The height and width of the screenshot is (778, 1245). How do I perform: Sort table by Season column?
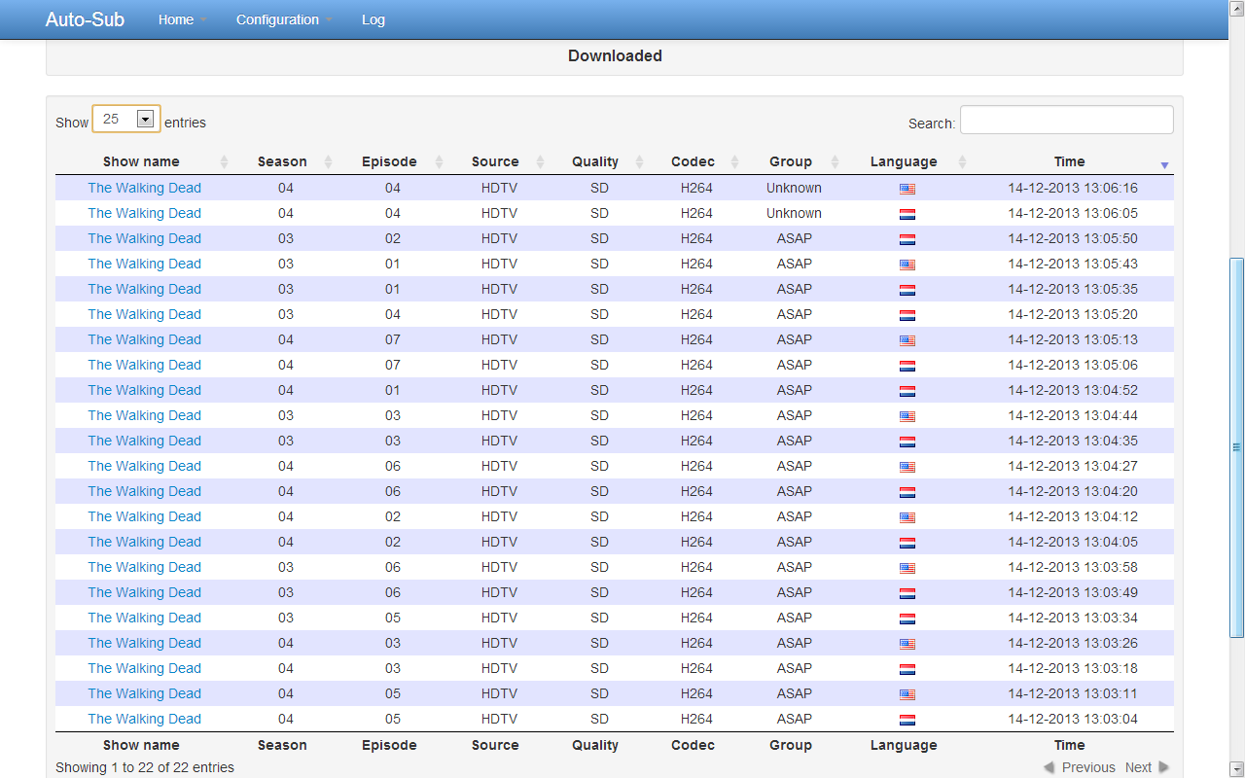point(282,161)
